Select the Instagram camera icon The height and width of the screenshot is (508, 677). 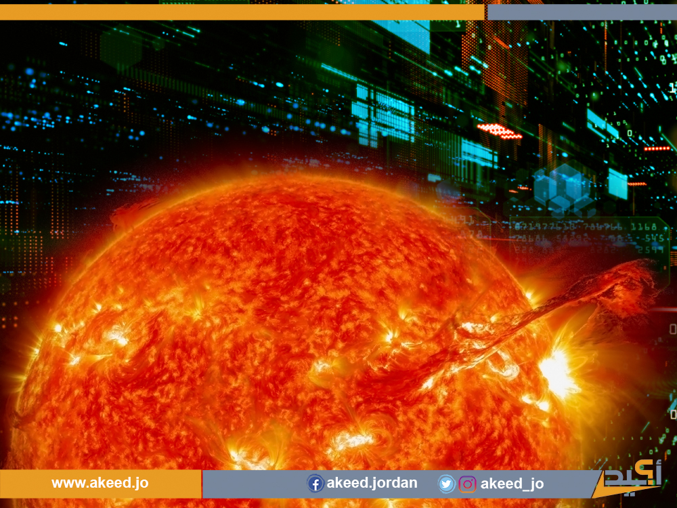click(468, 484)
